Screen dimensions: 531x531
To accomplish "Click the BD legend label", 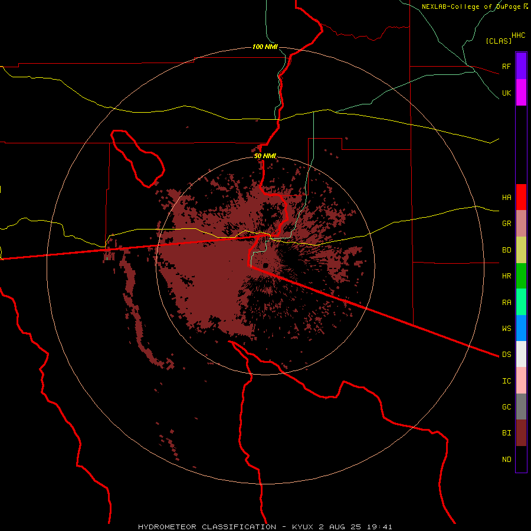I will pos(506,250).
